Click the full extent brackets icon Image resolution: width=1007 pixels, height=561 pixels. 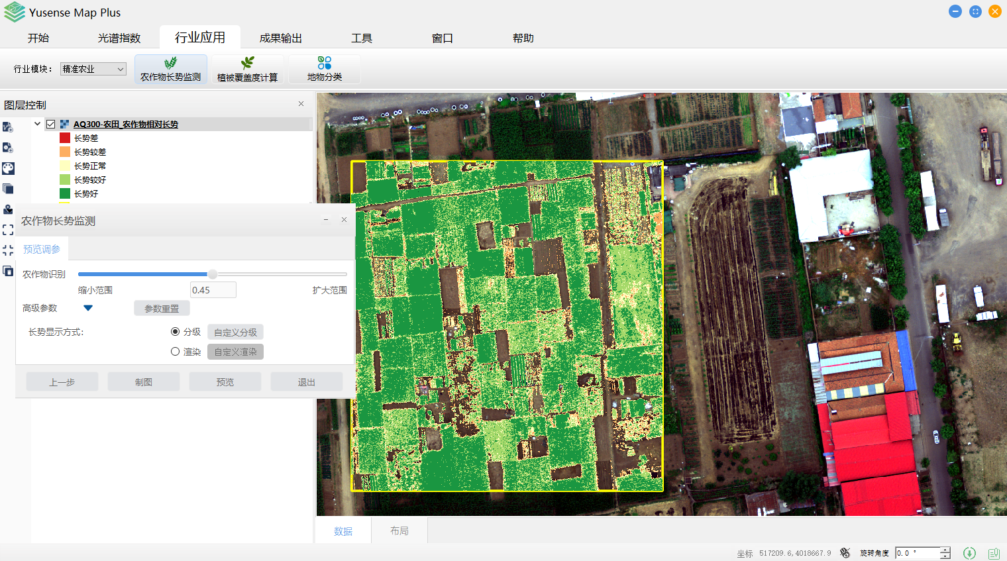pos(8,230)
